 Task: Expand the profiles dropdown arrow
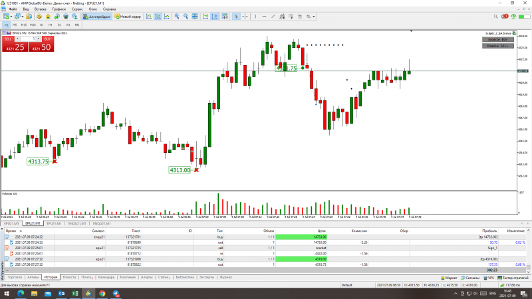[23, 16]
